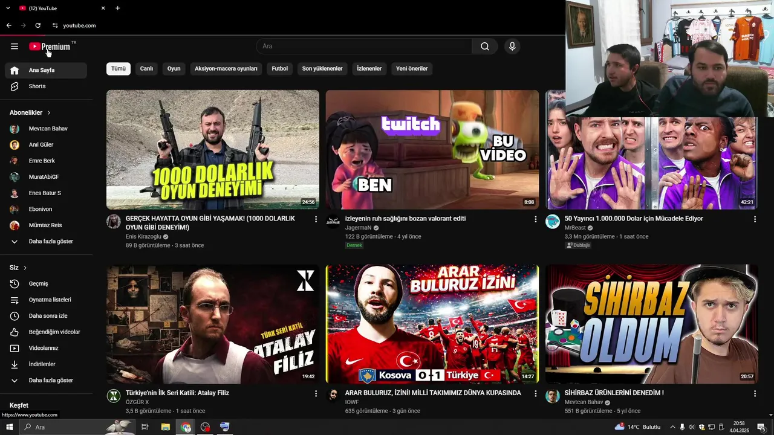Viewport: 774px width, 435px height.
Task: Open Abonelikler section chevron
Action: coord(49,113)
